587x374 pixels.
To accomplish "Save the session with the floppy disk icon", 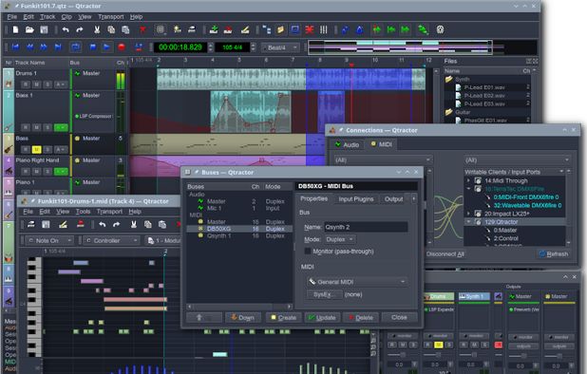I will click(45, 29).
